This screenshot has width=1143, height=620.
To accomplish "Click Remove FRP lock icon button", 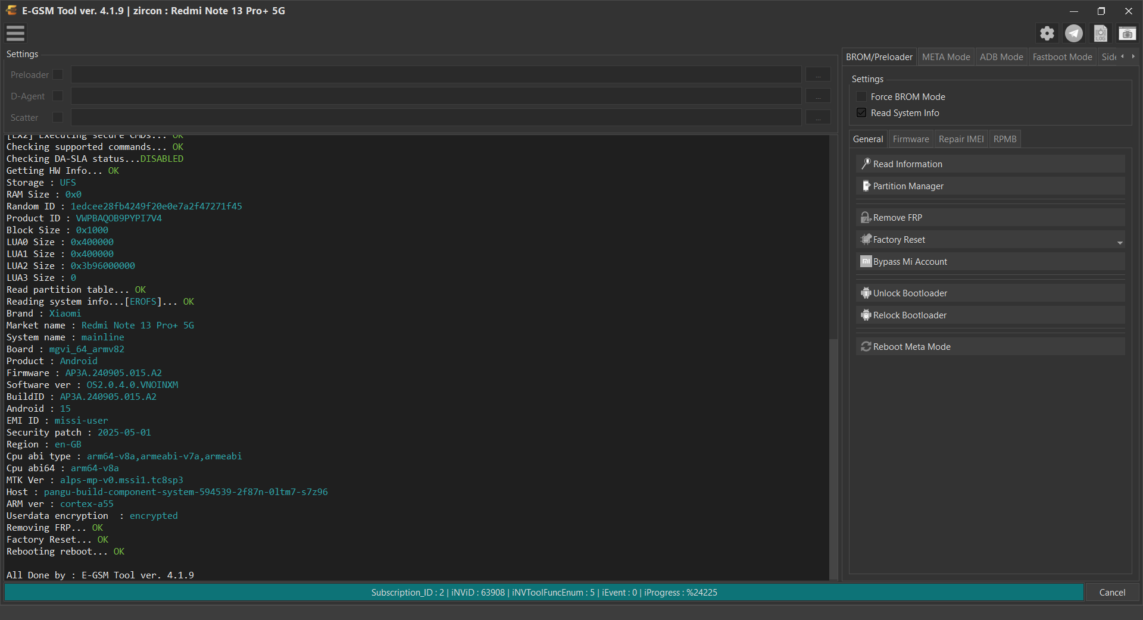I will (866, 218).
